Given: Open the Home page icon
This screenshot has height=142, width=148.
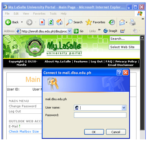Looking at the screenshot, I should pyautogui.click(x=59, y=22).
